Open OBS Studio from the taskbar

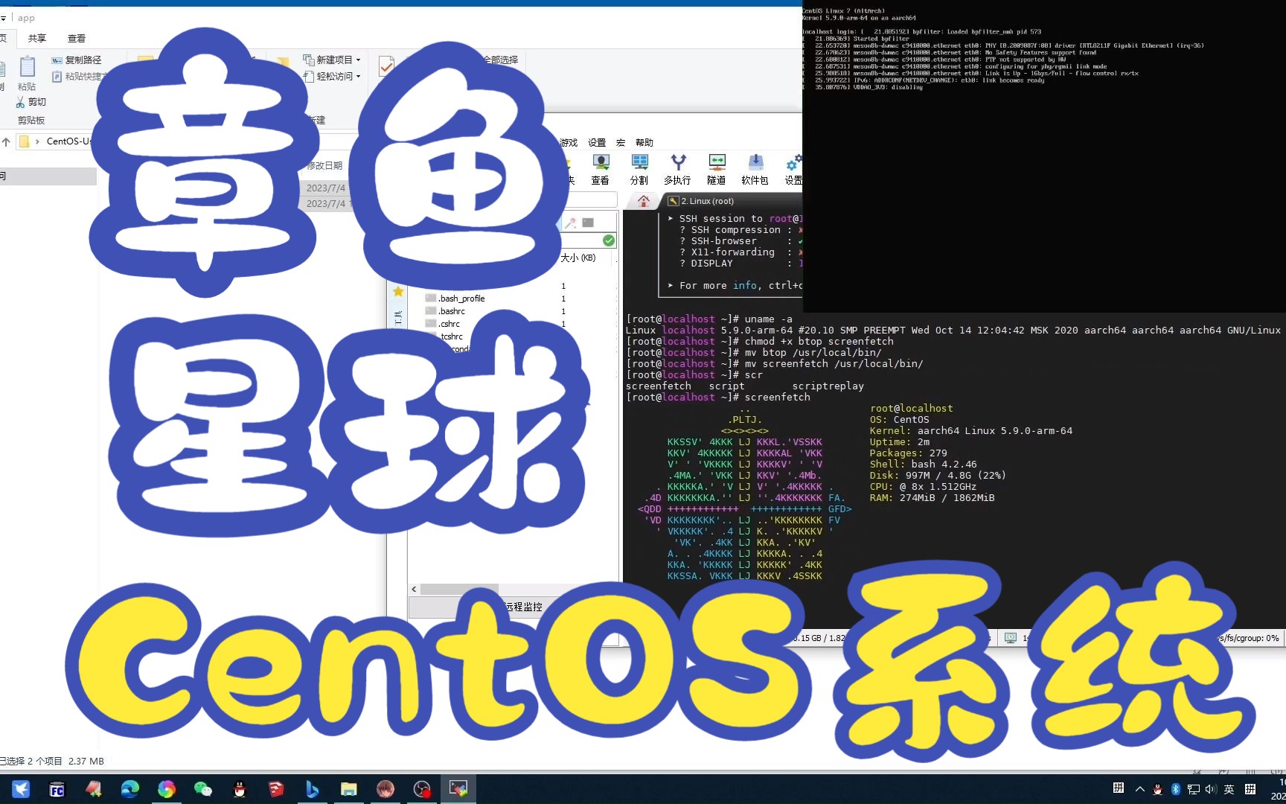pos(422,789)
